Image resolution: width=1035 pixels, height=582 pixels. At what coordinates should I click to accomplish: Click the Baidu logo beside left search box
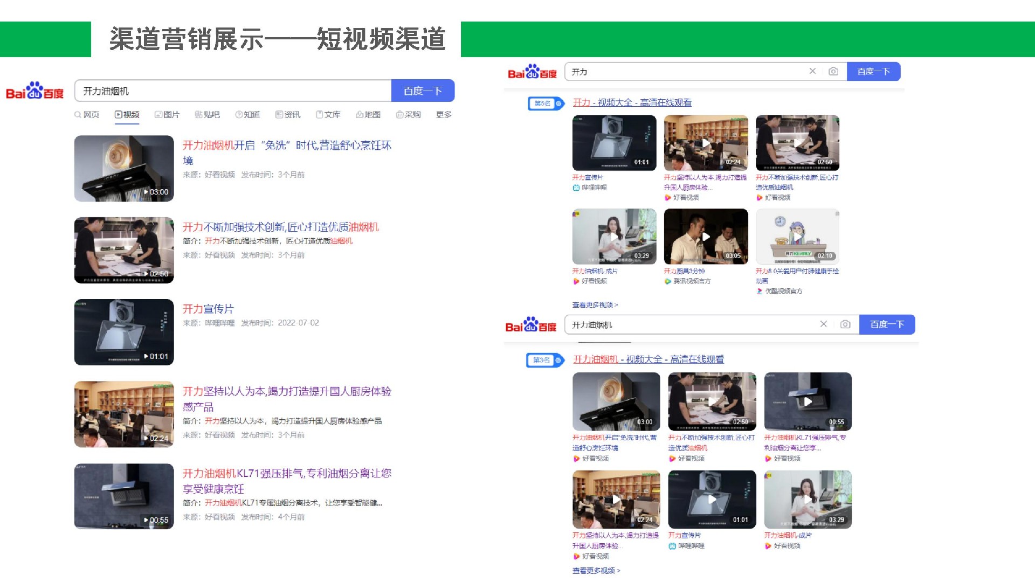(x=34, y=91)
